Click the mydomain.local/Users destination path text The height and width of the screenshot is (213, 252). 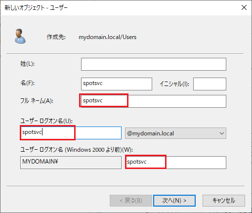(108, 37)
